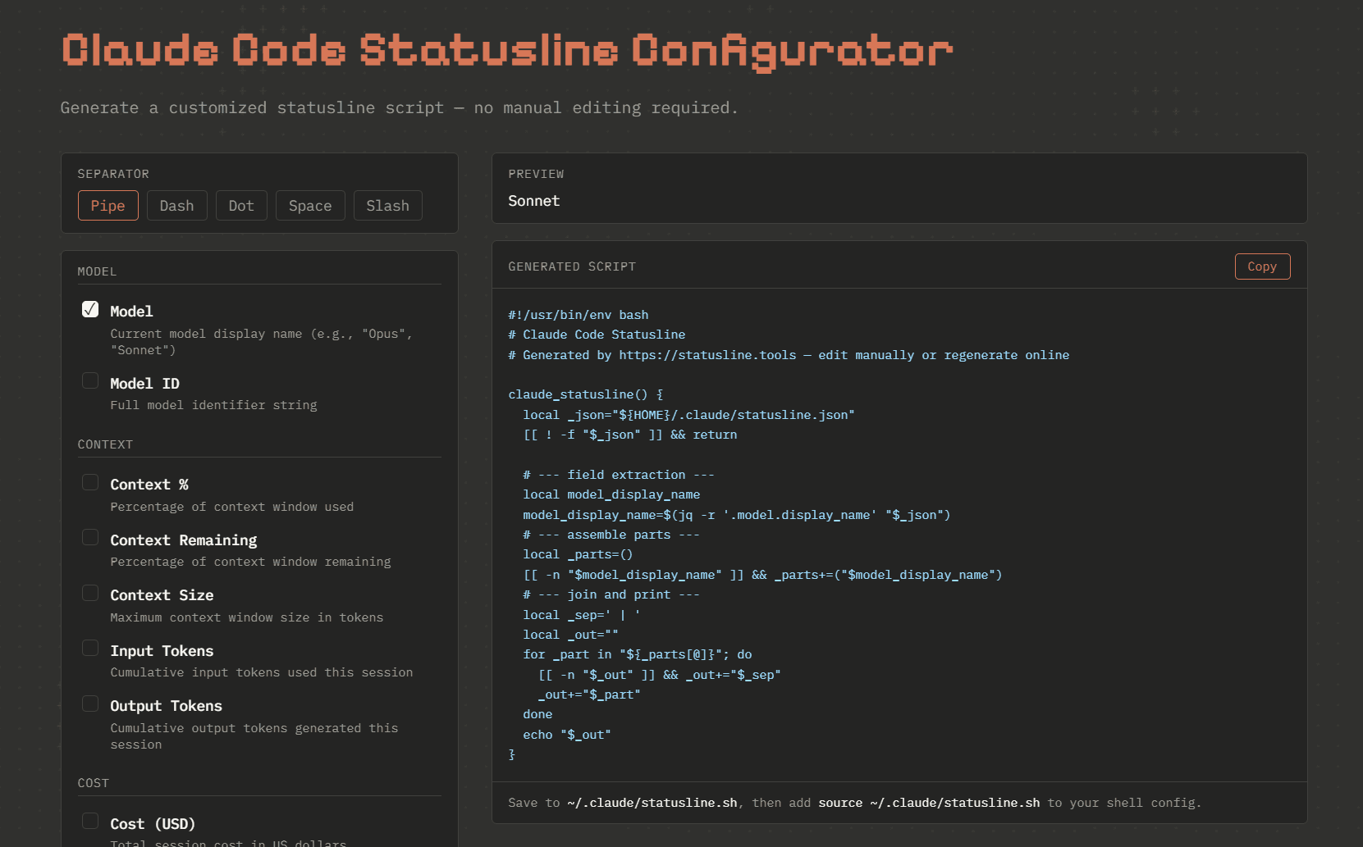
Task: Enable Context Remaining field
Action: point(90,538)
